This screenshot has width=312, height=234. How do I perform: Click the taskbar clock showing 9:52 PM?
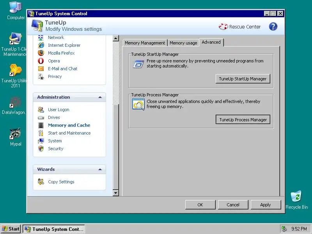point(299,229)
